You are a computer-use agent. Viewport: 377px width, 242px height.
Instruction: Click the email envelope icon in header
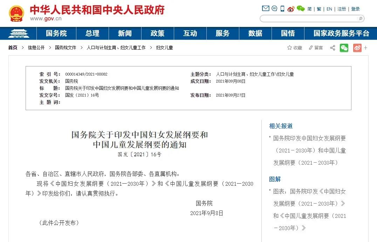(x=266, y=9)
